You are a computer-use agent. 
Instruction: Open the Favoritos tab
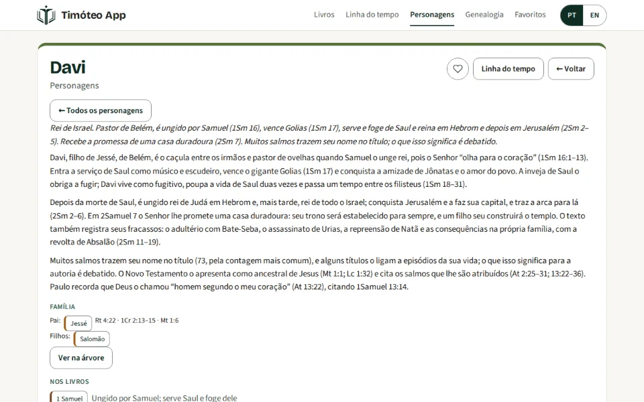point(530,15)
